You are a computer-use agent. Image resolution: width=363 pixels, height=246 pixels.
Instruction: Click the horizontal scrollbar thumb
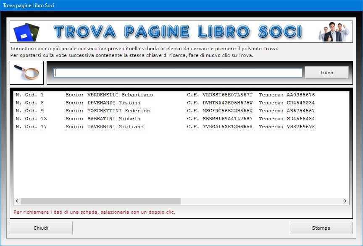point(100,201)
